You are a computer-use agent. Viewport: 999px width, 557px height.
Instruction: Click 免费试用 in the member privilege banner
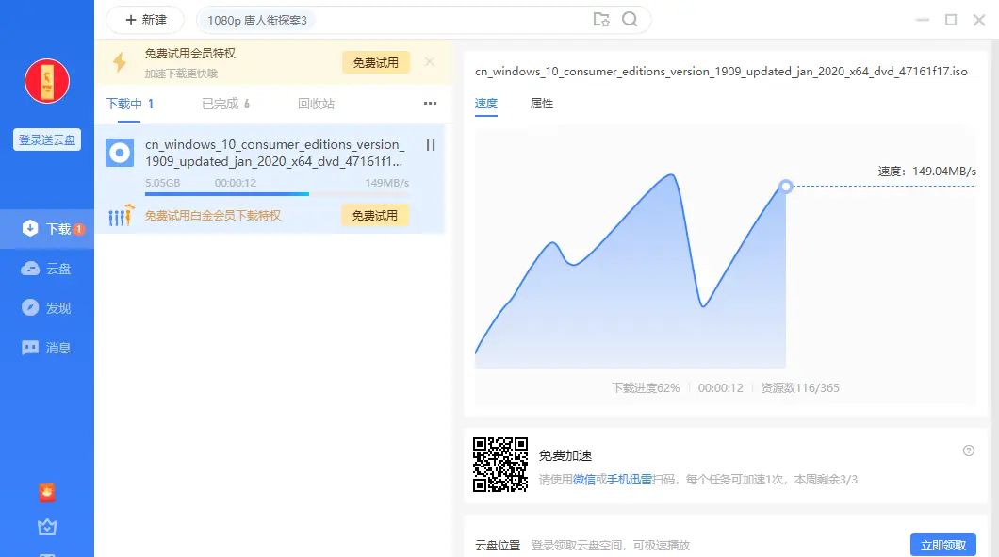coord(375,62)
